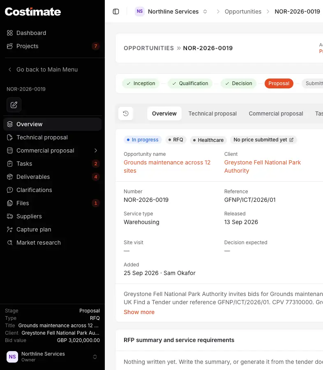
Task: Open the Suppliers sidebar item label
Action: click(x=29, y=216)
